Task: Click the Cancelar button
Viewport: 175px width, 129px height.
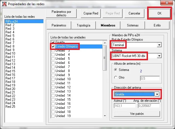Action: click(x=134, y=13)
